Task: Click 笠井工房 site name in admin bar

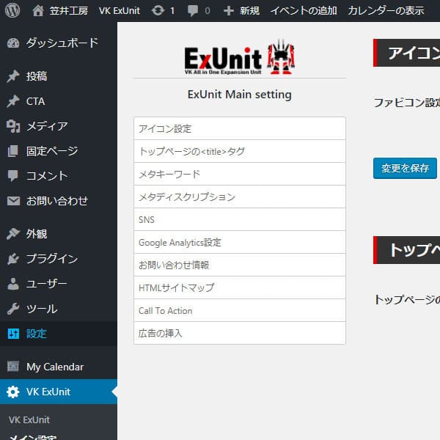Action: point(69,11)
